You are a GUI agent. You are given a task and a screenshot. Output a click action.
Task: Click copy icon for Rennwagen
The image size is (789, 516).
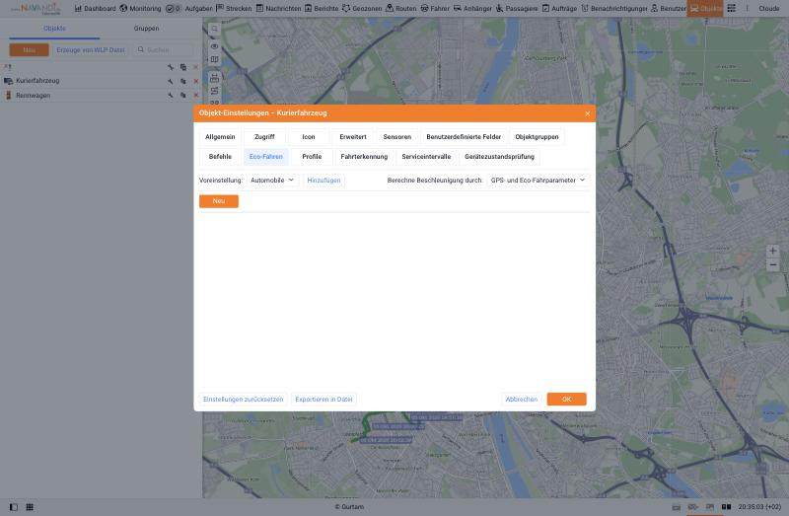(x=183, y=95)
